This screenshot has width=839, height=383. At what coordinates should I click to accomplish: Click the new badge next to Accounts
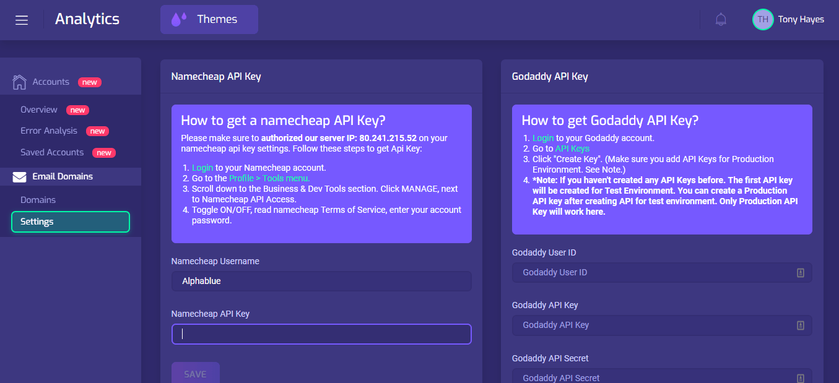tap(90, 82)
